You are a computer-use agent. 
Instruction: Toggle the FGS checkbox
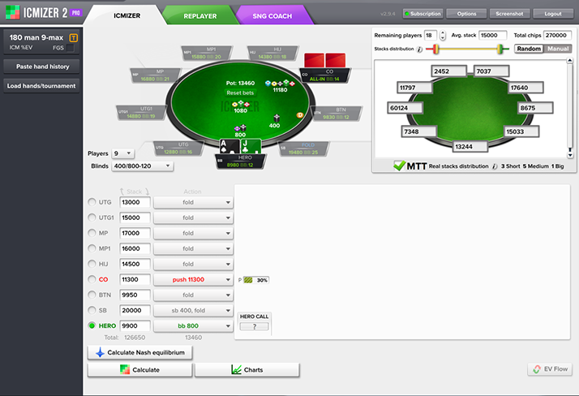(71, 48)
